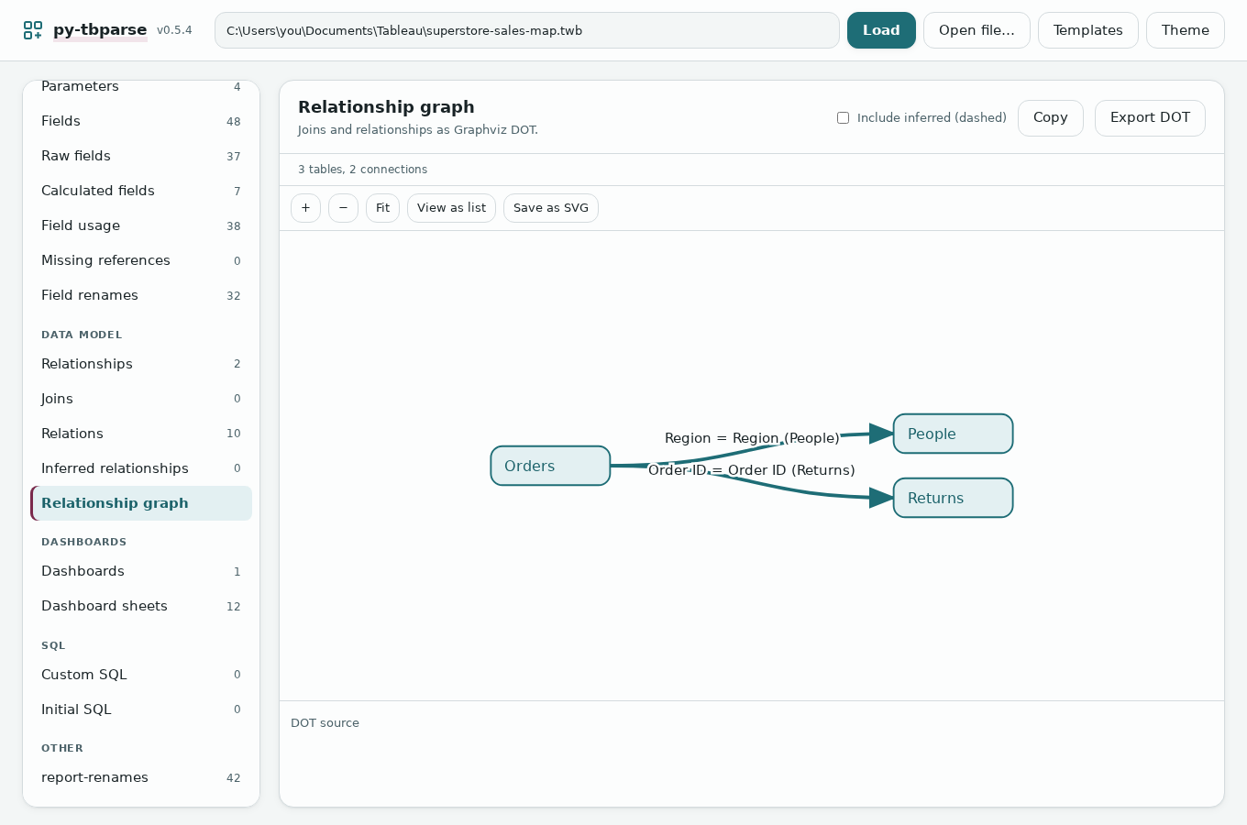The height and width of the screenshot is (825, 1247).
Task: Click Save as SVG
Action: tap(551, 208)
